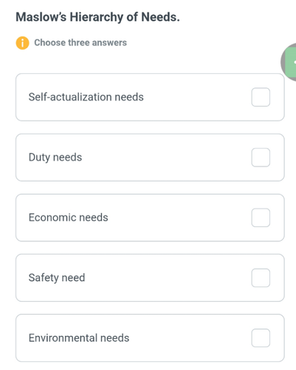Screen dimensions: 296x370
Task: Click the 'Economic needs' label text
Action: point(69,218)
